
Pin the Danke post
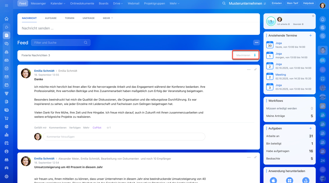tap(255, 70)
